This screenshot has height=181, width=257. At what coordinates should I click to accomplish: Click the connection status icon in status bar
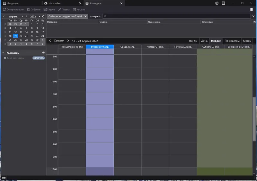[x=4, y=178]
